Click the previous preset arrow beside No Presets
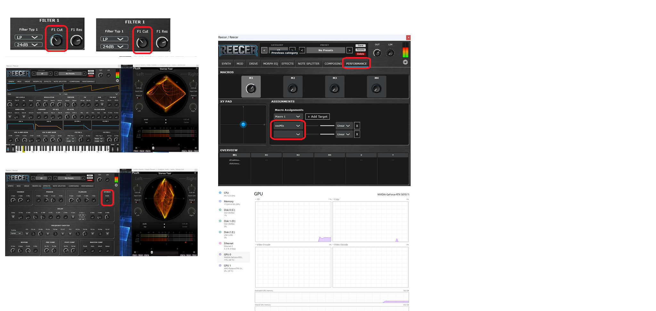 coord(302,50)
